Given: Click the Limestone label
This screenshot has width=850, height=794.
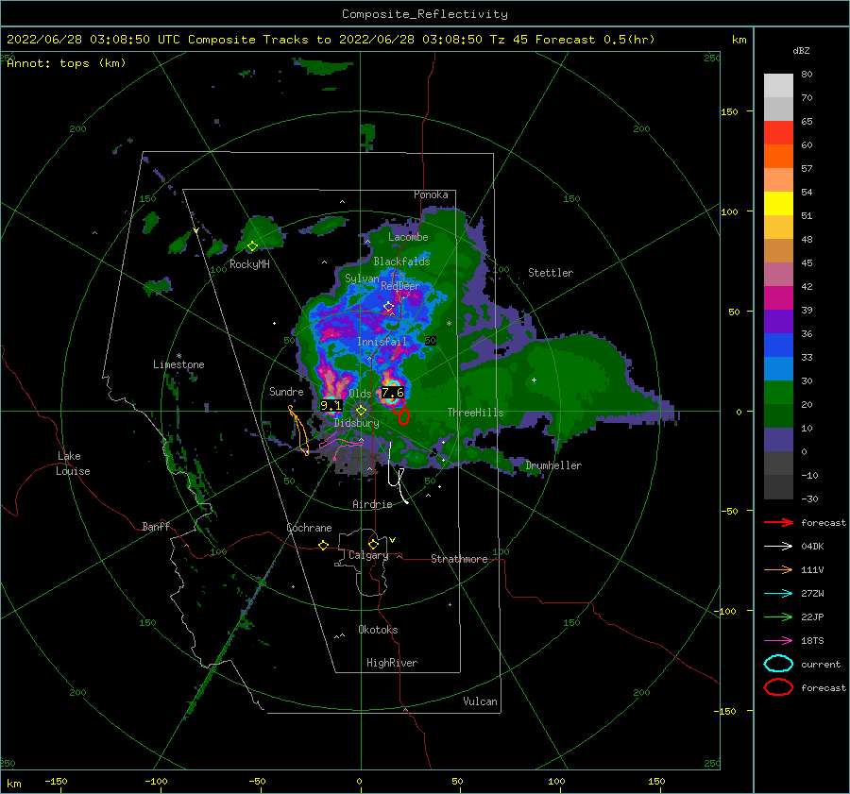Looking at the screenshot, I should coord(178,364).
